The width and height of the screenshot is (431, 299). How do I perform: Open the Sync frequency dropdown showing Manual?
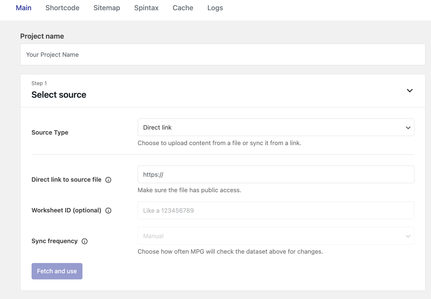(x=275, y=236)
